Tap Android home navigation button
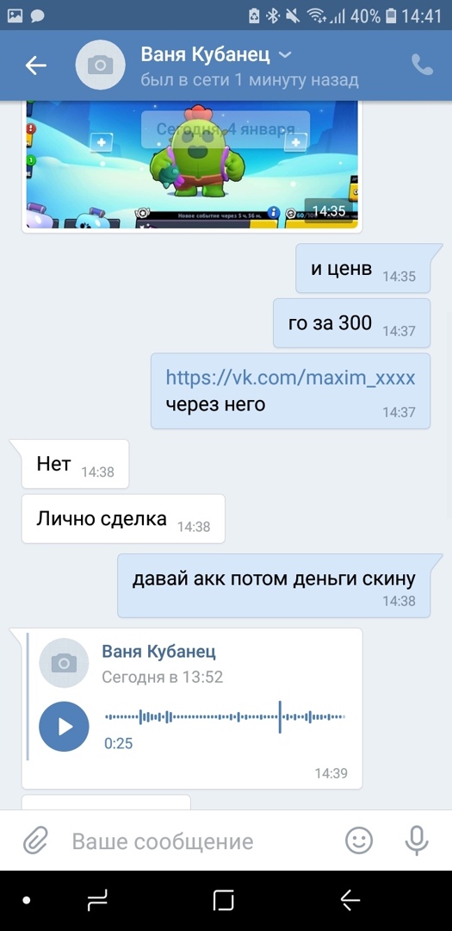Image resolution: width=452 pixels, height=931 pixels. 224,901
